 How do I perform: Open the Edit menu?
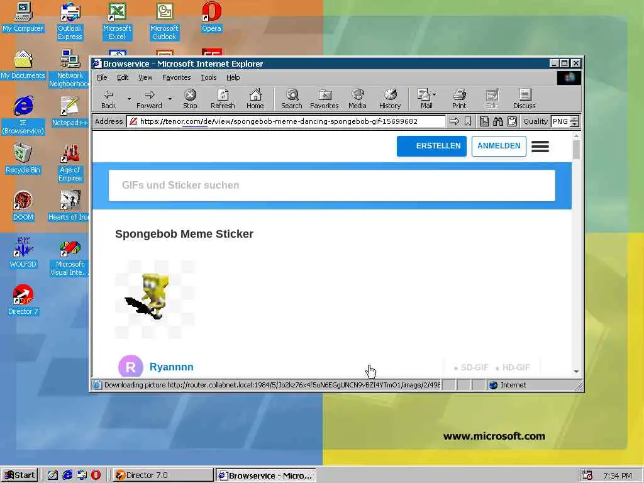pos(123,77)
